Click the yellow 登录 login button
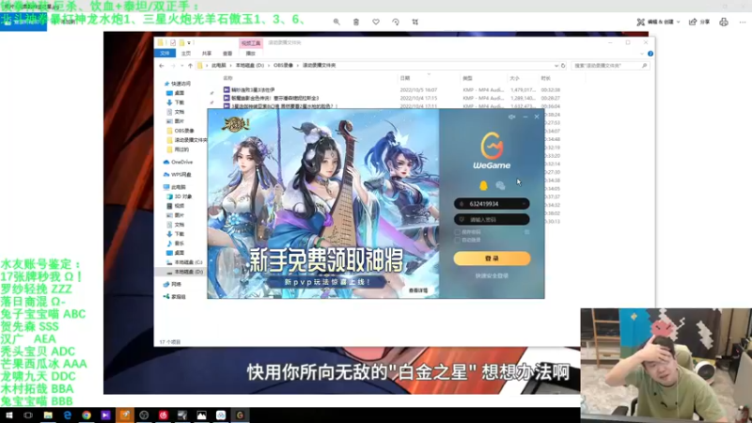This screenshot has width=752, height=423. [492, 258]
